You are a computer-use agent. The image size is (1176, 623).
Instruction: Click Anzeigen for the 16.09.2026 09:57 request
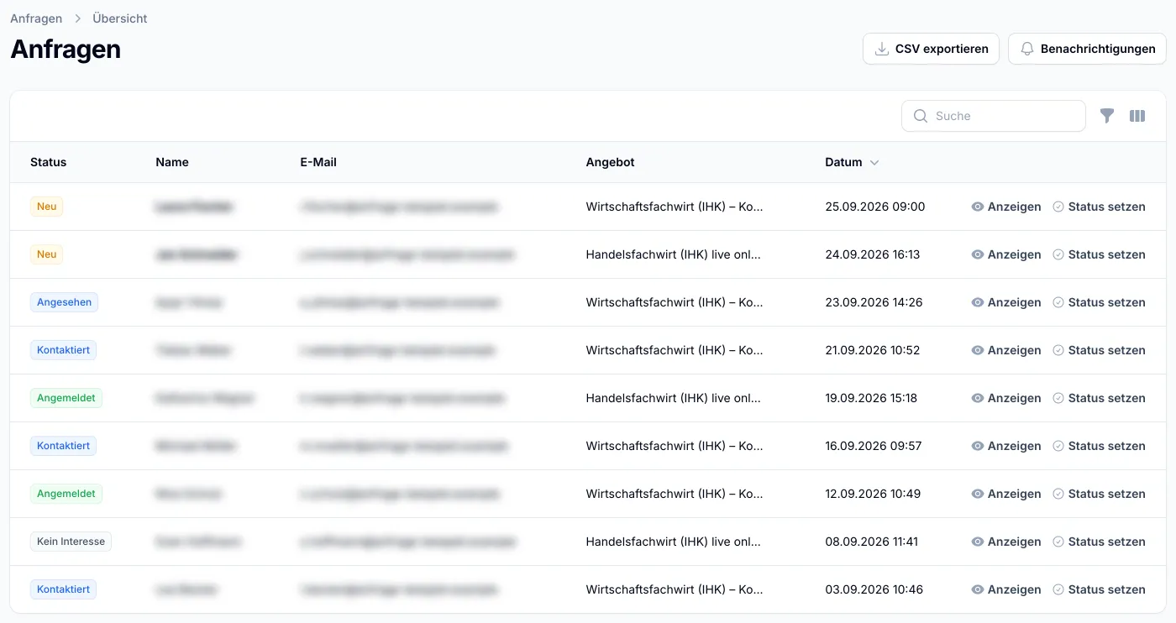point(1006,446)
